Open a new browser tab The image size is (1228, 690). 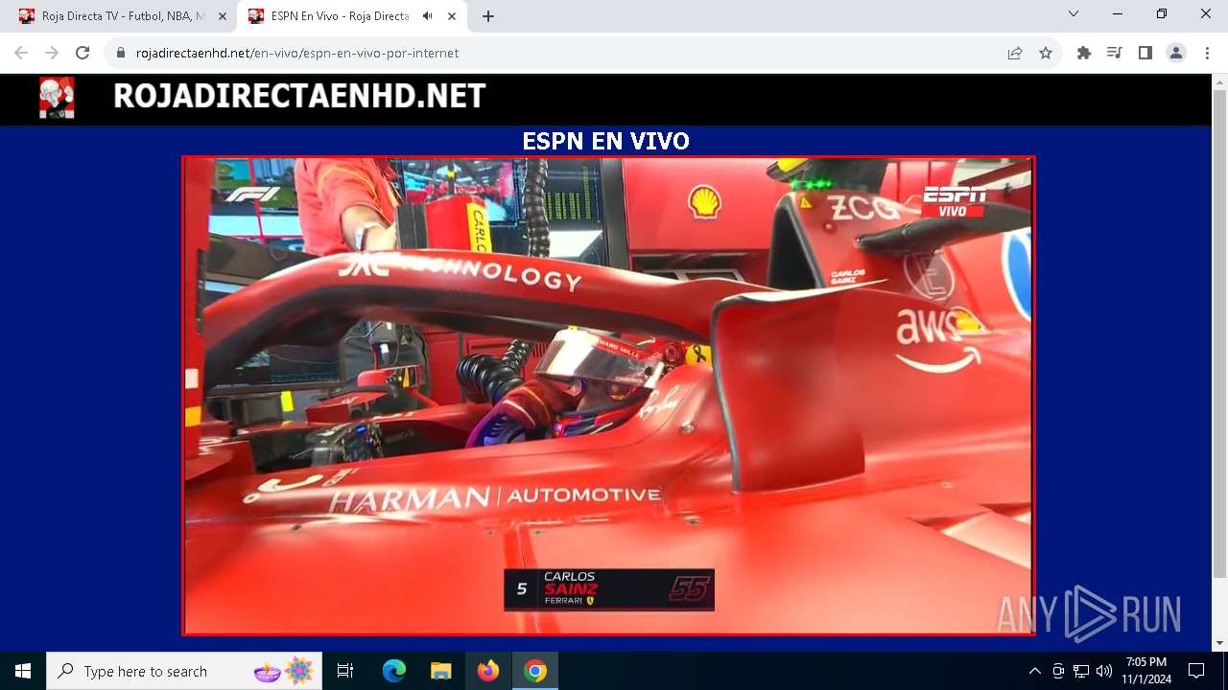488,16
